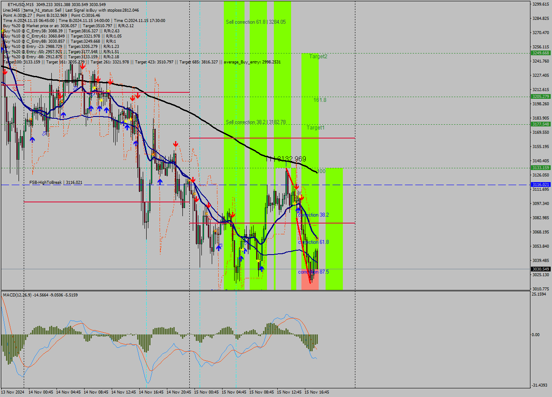Click the 3097.340 price axis value
The image size is (552, 397).
pos(541,203)
